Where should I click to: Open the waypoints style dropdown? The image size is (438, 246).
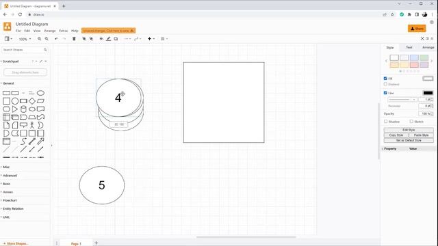(138, 39)
